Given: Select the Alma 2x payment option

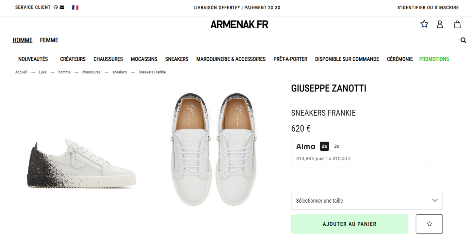Looking at the screenshot, I should (x=324, y=146).
